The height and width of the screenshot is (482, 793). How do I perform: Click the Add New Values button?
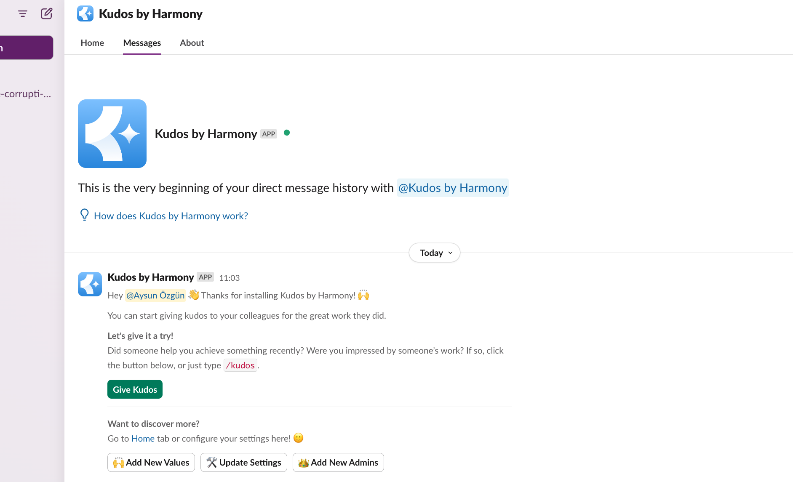pyautogui.click(x=151, y=462)
